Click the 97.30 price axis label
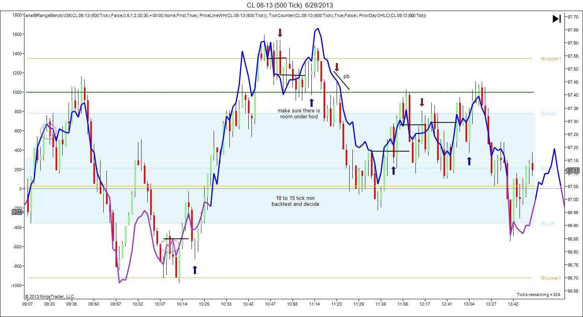 coord(572,121)
